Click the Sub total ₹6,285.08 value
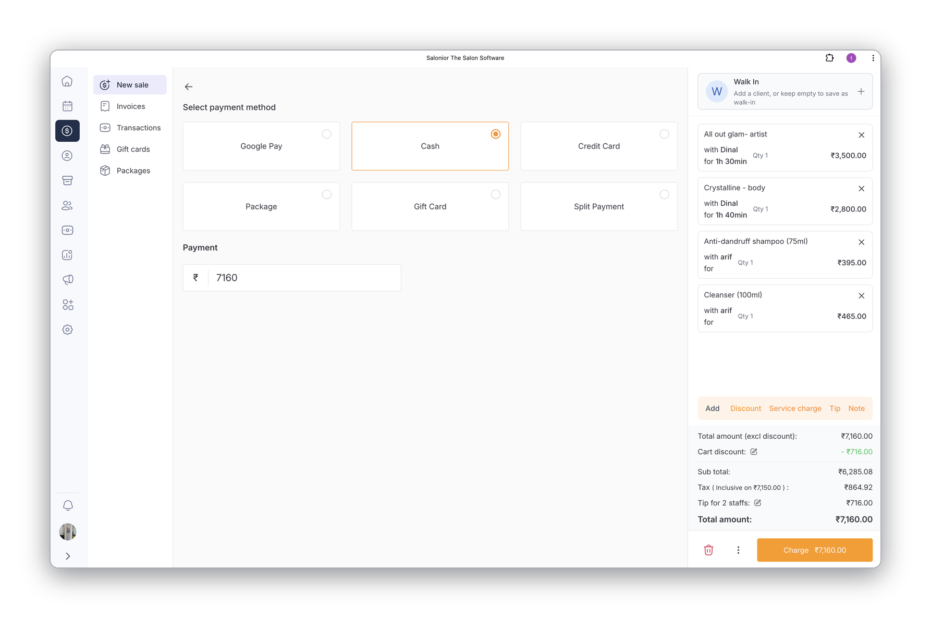This screenshot has height=618, width=931. (x=855, y=472)
